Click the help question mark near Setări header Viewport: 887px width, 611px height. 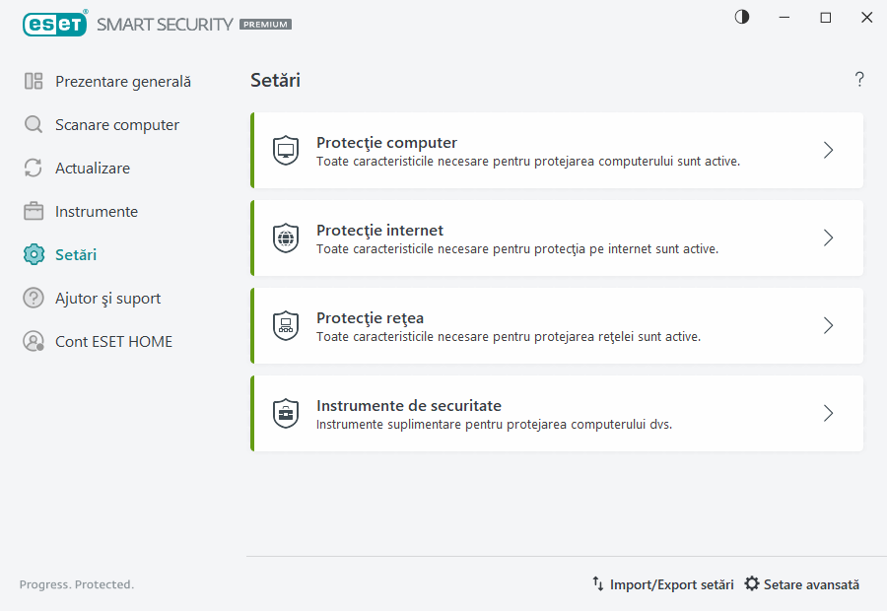[858, 79]
